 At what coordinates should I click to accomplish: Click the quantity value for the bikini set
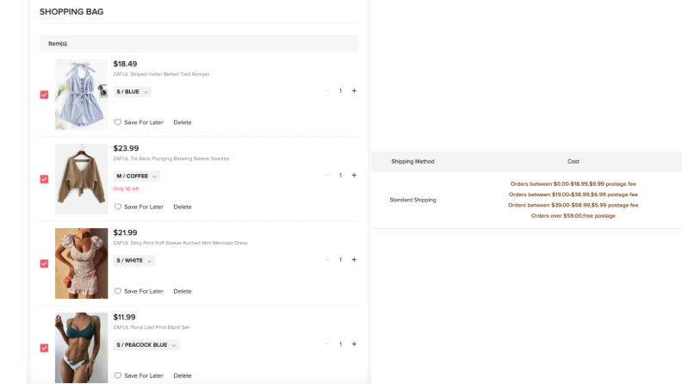340,344
